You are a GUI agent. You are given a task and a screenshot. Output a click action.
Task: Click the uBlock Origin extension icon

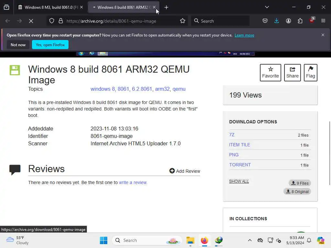pyautogui.click(x=312, y=20)
